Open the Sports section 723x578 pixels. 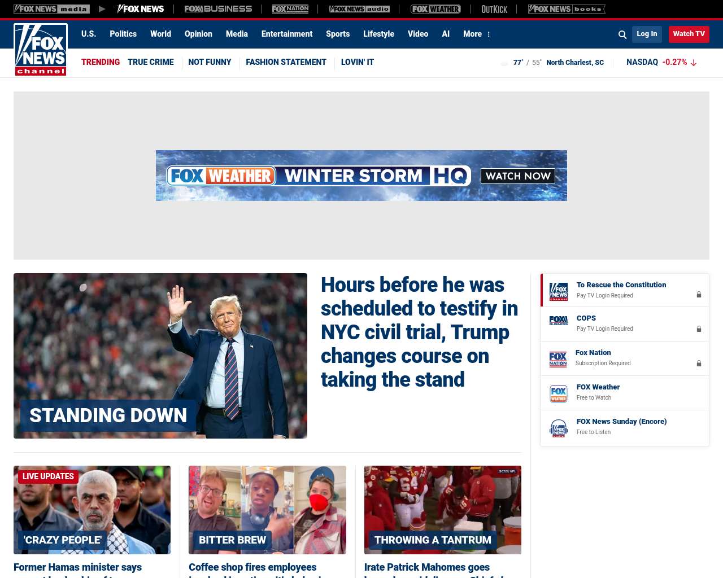click(x=338, y=34)
